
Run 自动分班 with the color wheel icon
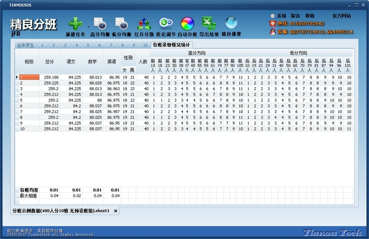tap(187, 24)
